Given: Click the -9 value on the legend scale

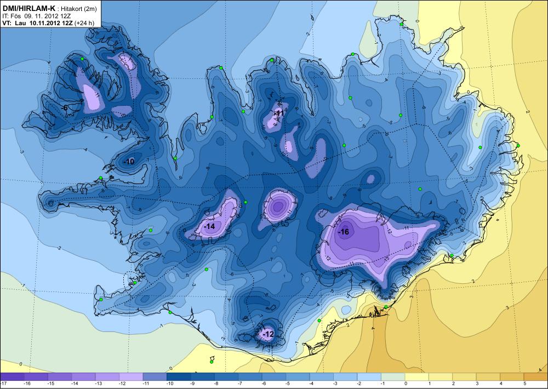Looking at the screenshot, I should [x=193, y=384].
